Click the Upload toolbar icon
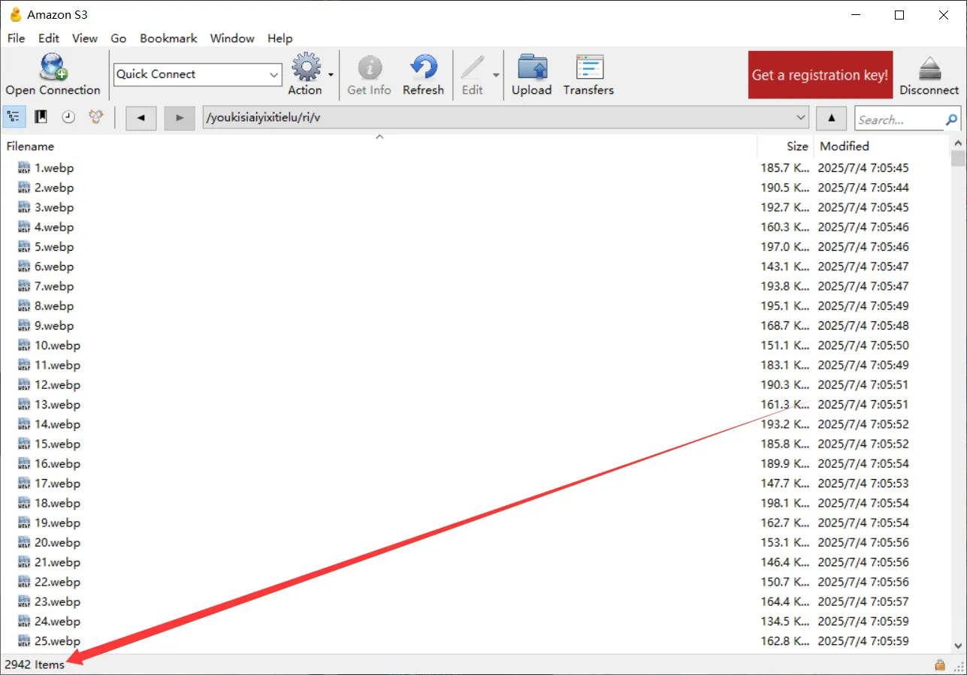 tap(531, 68)
